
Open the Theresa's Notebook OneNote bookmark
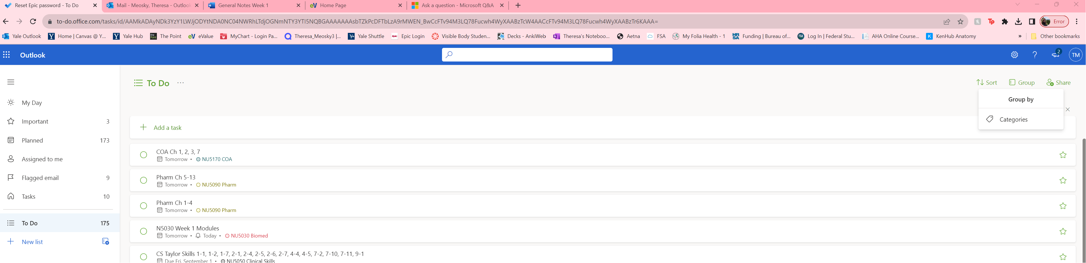[581, 36]
